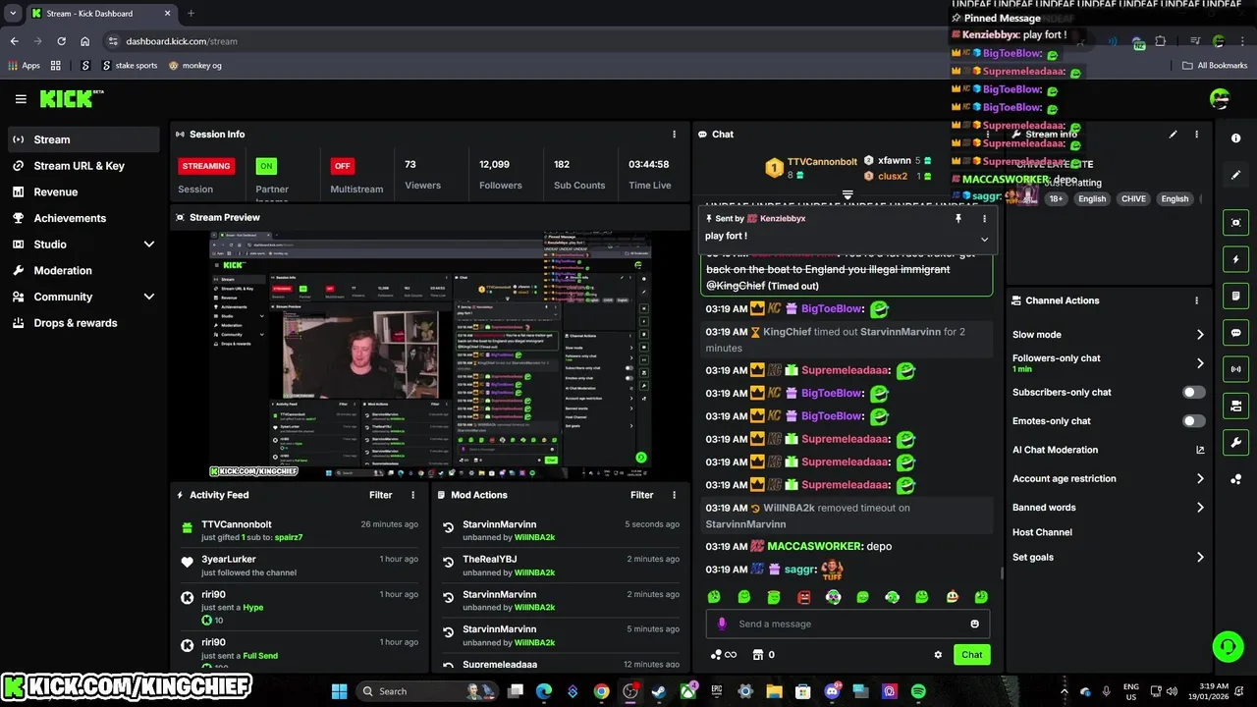Open Mod Actions options menu
Viewport: 1257px width, 707px height.
coord(674,495)
